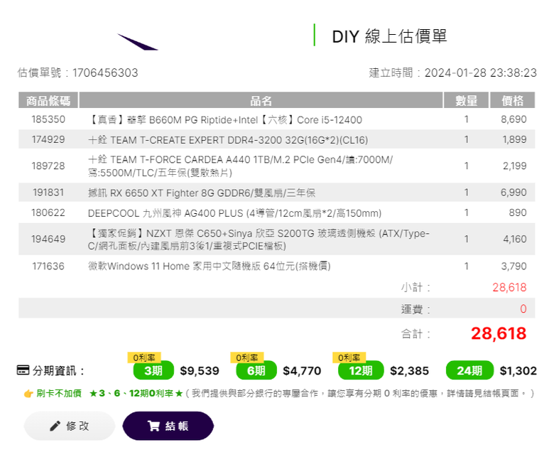Click the 0利率 tag above 6期
554x457 pixels.
click(246, 357)
